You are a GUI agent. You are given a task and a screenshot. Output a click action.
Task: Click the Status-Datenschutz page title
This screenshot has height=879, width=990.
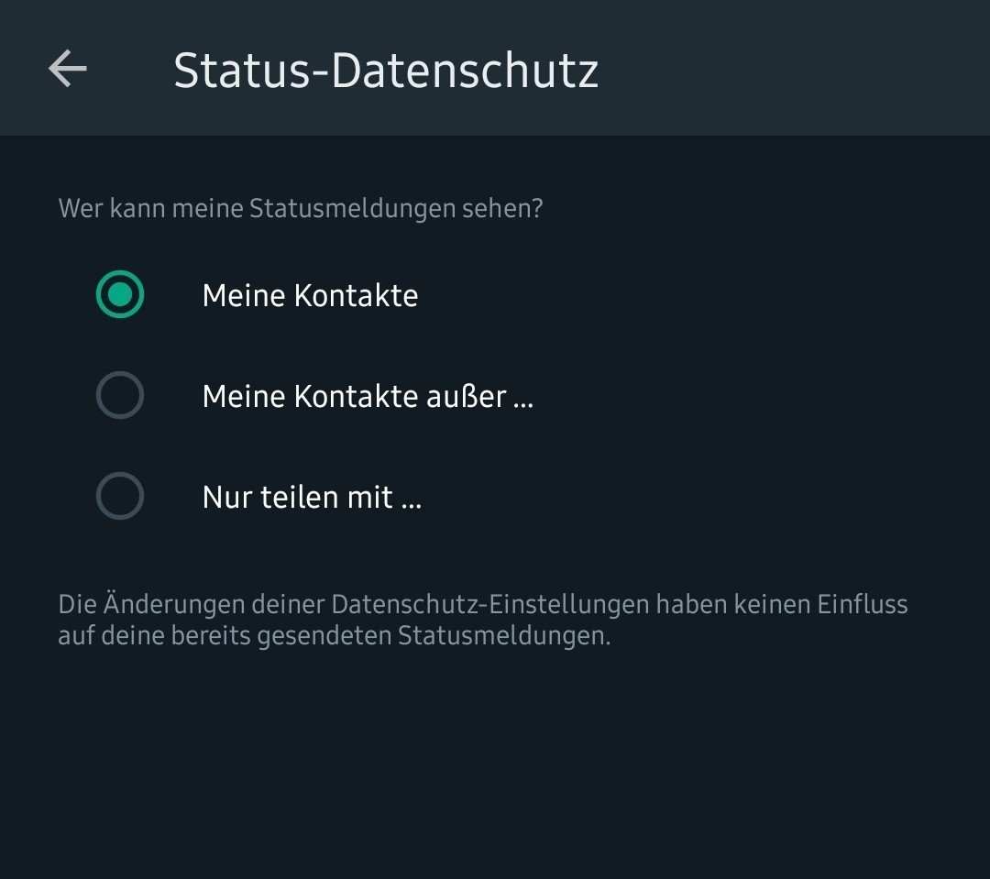386,71
